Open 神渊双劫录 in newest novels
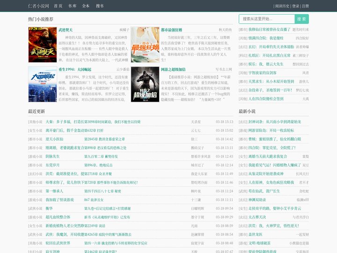Viewport: 337px width, 253px height. 257,200
